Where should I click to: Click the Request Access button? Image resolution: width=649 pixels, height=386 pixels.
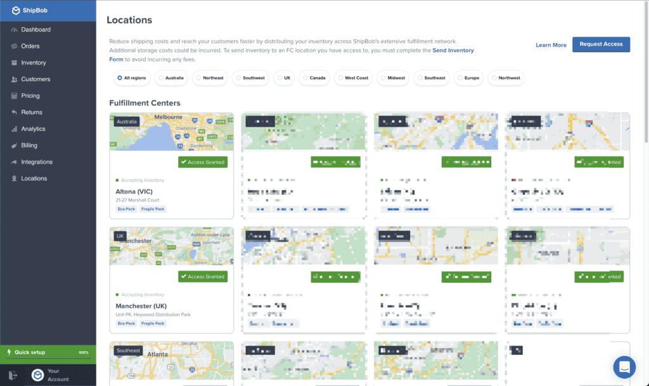click(601, 44)
